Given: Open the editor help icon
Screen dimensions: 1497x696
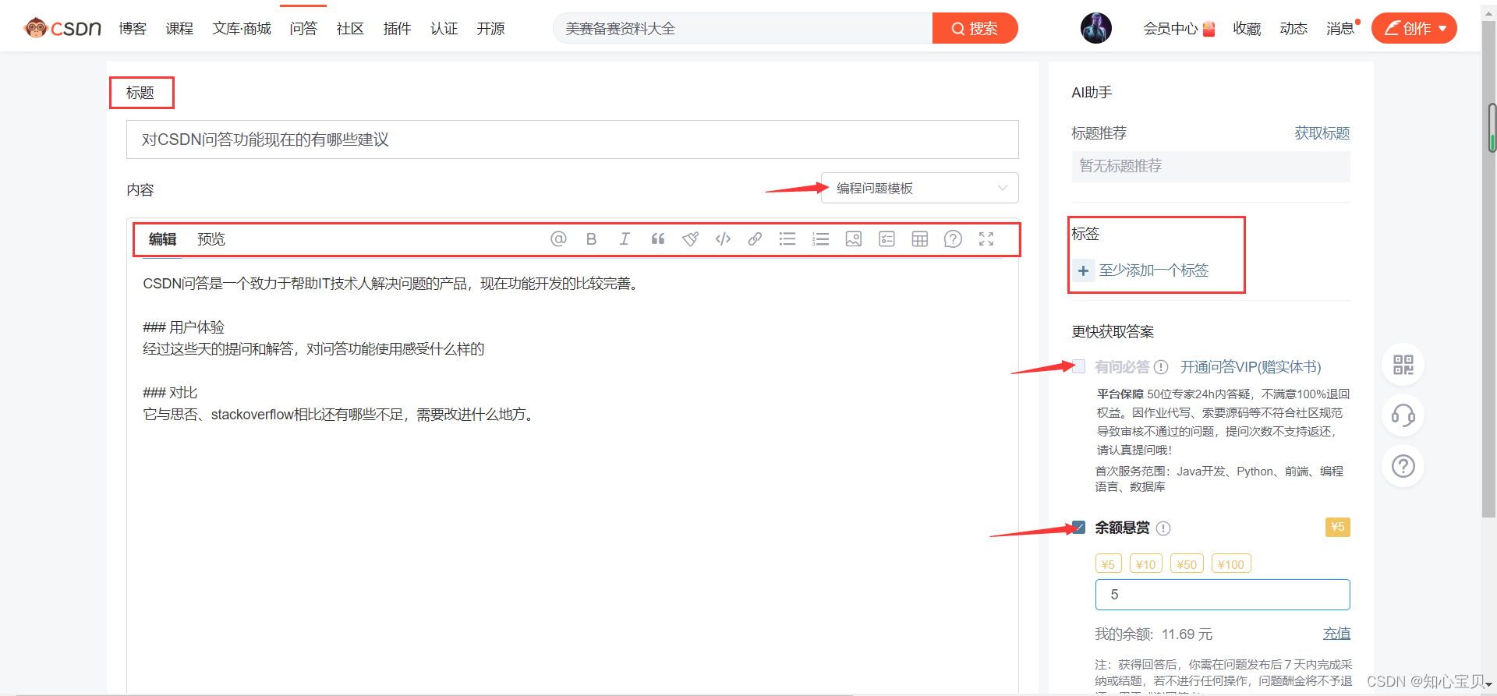Looking at the screenshot, I should click(x=953, y=239).
